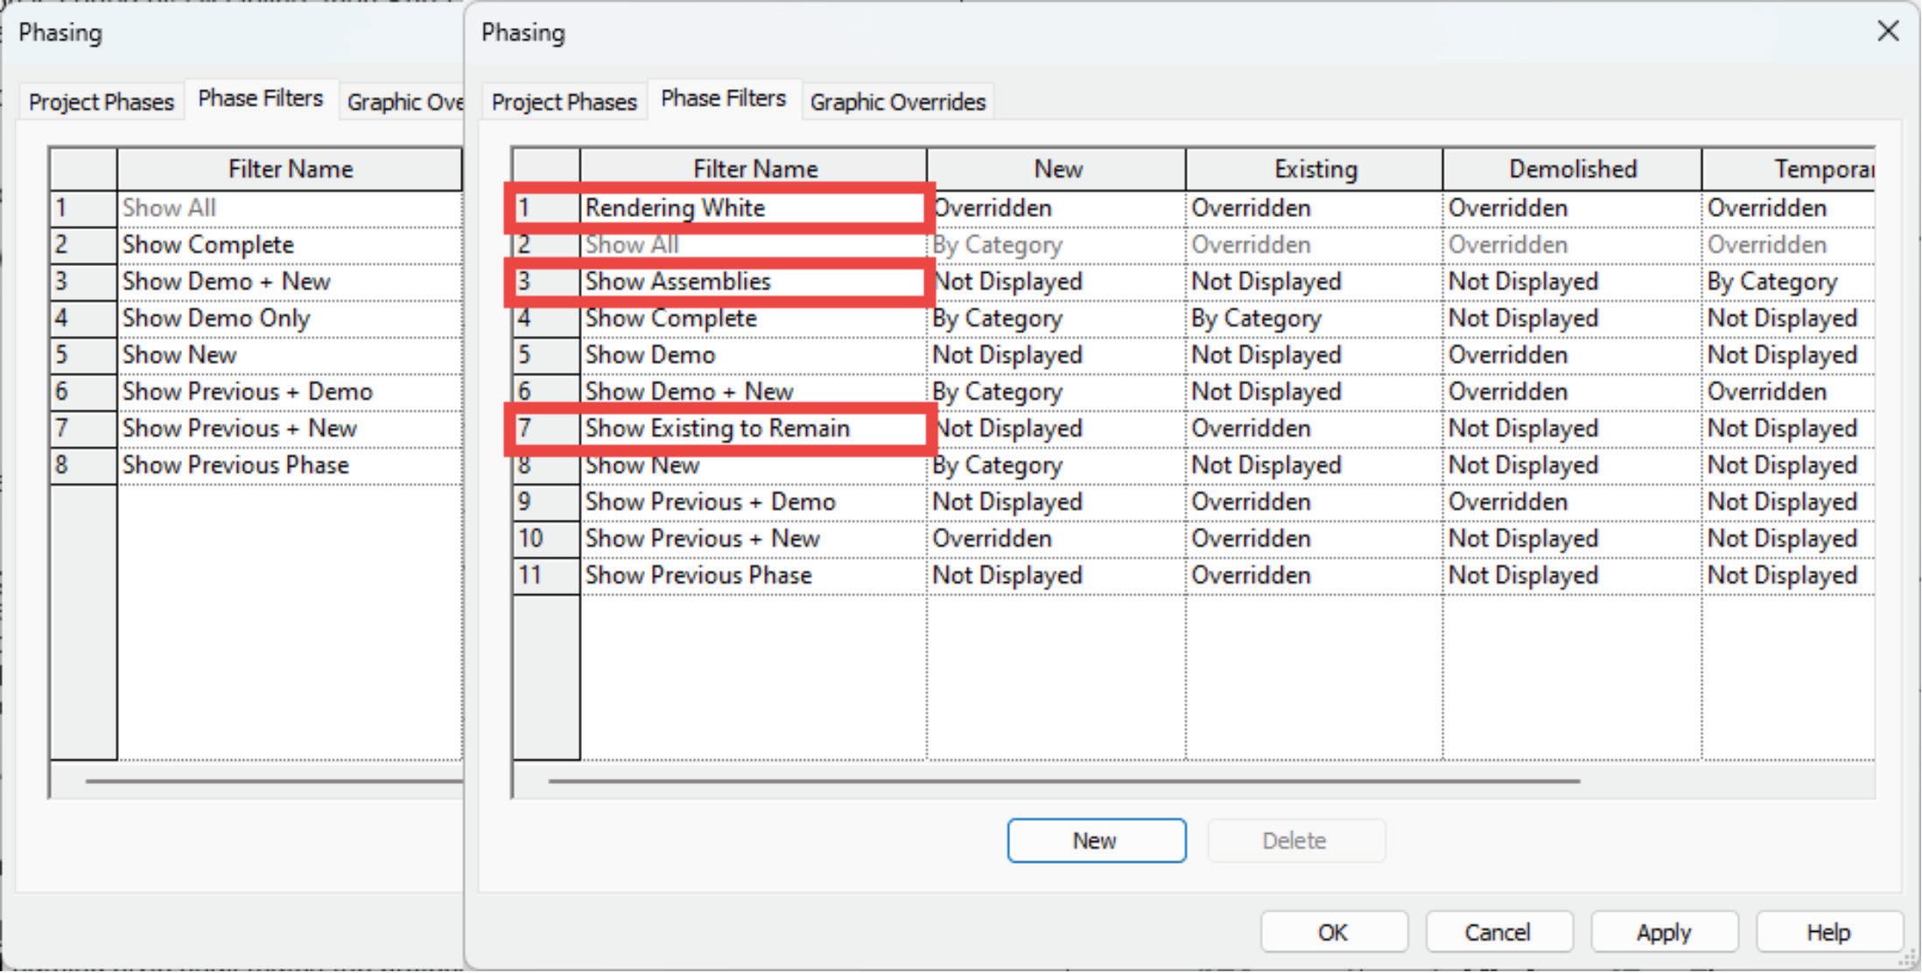Select row header 11 in right table
This screenshot has height=973, width=1922.
[x=545, y=576]
